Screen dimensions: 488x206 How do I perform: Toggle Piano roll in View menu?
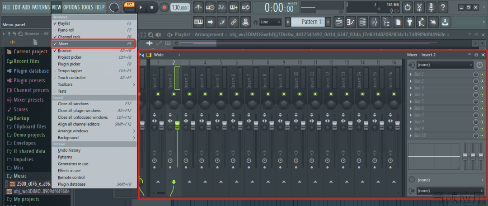[x=94, y=30]
